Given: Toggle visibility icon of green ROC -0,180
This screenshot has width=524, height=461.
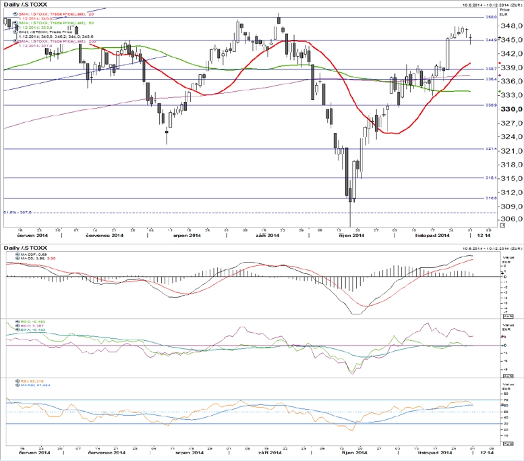Looking at the screenshot, I should pyautogui.click(x=18, y=322).
